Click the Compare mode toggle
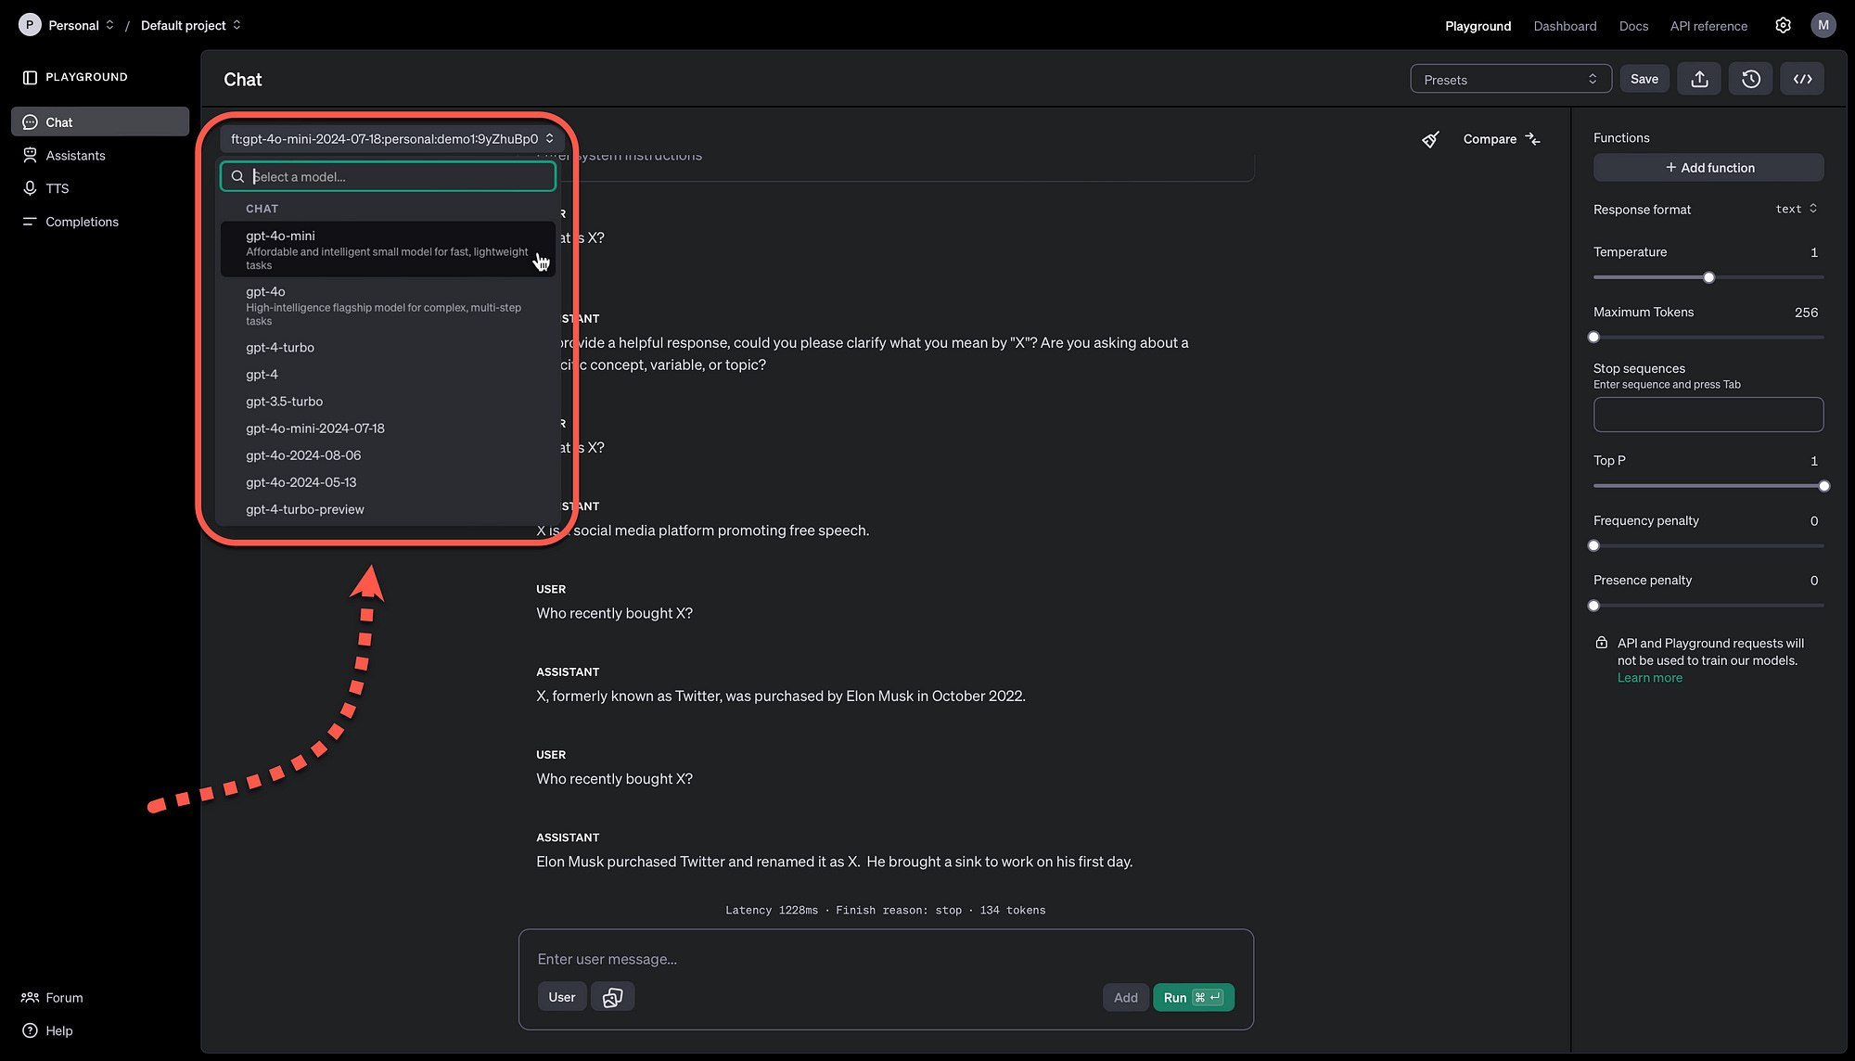This screenshot has height=1061, width=1855. (1501, 139)
